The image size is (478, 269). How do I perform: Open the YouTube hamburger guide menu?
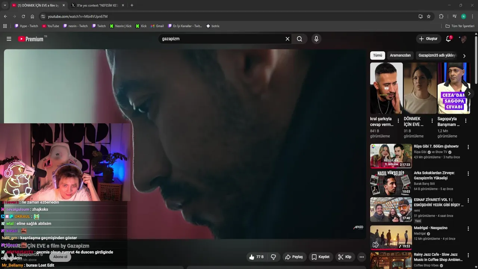pyautogui.click(x=9, y=39)
